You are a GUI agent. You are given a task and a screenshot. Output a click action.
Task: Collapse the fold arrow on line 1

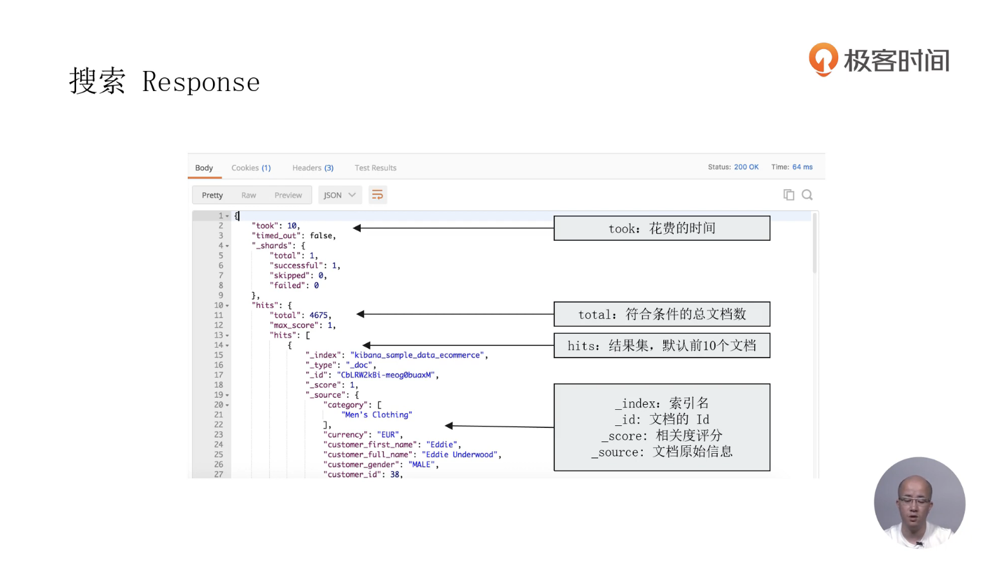click(x=227, y=216)
